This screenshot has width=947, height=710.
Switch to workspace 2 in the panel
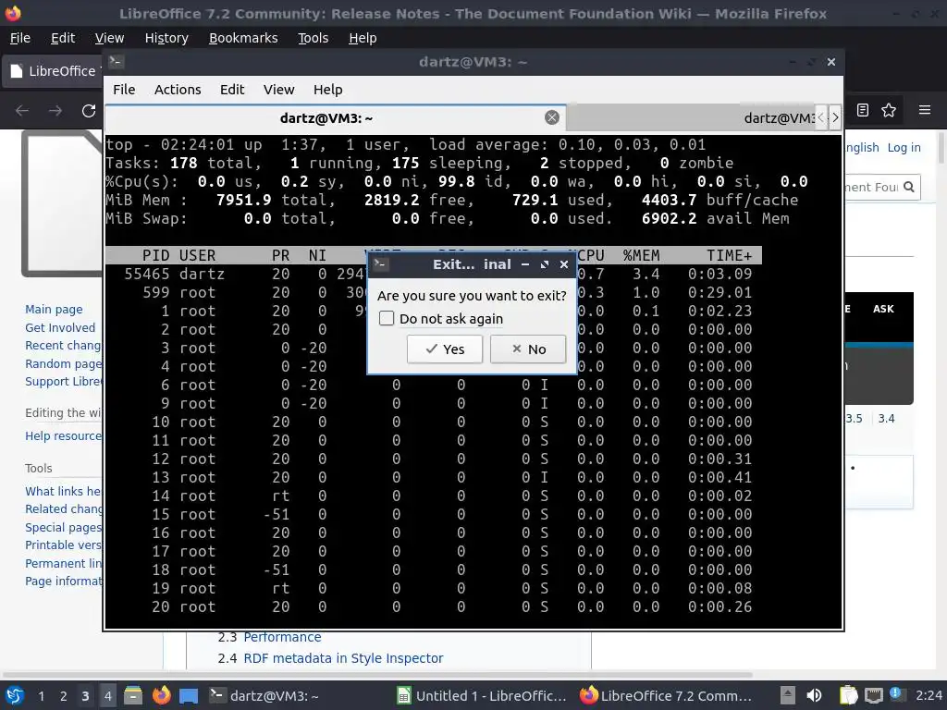click(64, 696)
